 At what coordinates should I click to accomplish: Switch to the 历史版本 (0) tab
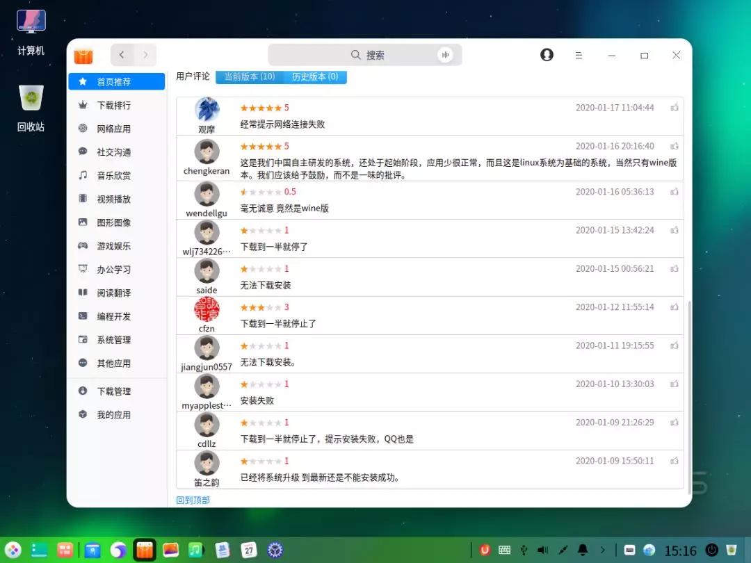pos(315,77)
